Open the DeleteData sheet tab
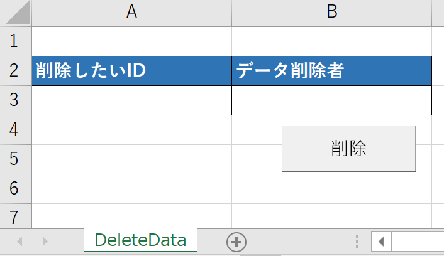The image size is (444, 256). coord(140,240)
